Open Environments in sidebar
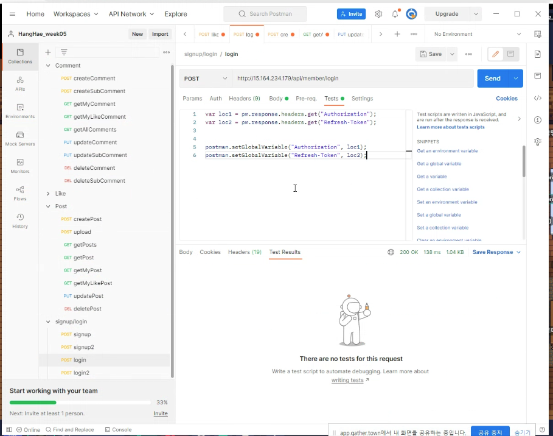This screenshot has width=553, height=436. click(x=20, y=111)
